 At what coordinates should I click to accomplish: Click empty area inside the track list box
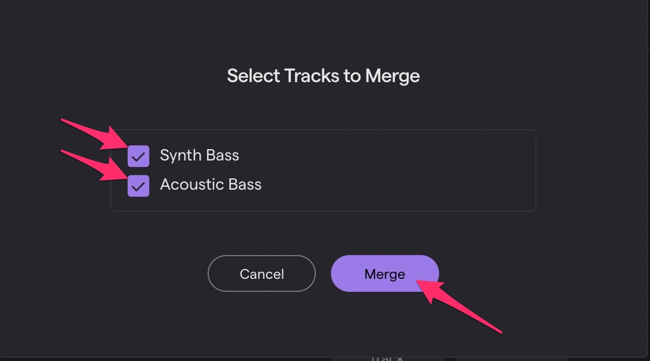pos(406,170)
